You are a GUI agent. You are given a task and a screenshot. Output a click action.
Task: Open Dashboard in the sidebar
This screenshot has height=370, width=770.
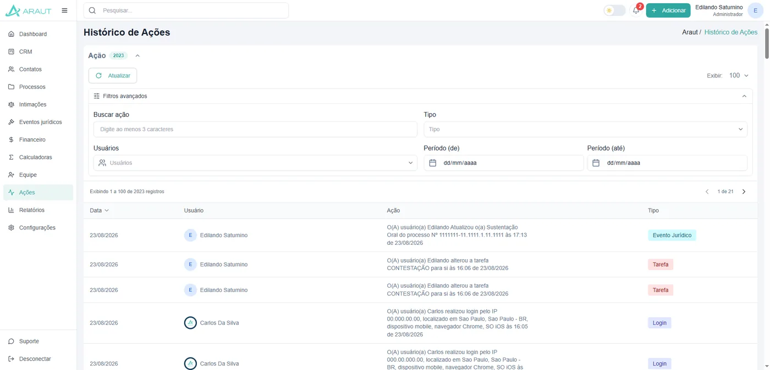[38, 34]
